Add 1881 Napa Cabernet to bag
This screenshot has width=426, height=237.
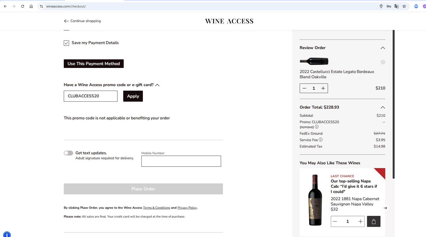click(x=373, y=221)
